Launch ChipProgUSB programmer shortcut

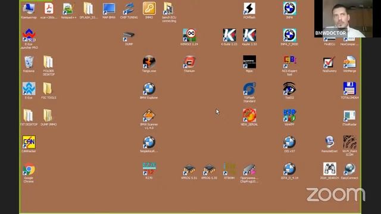[249, 169]
